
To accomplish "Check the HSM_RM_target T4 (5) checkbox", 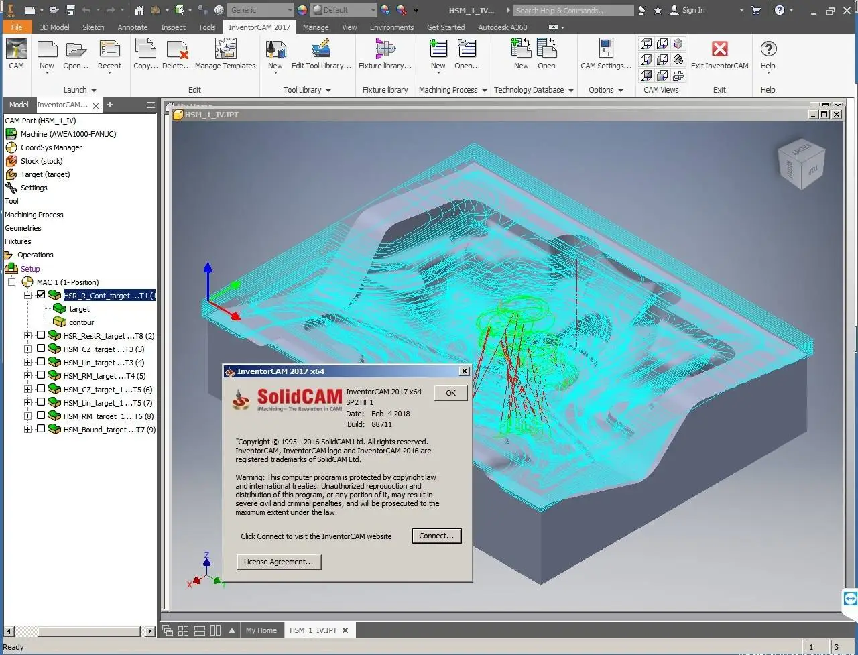I will click(41, 375).
